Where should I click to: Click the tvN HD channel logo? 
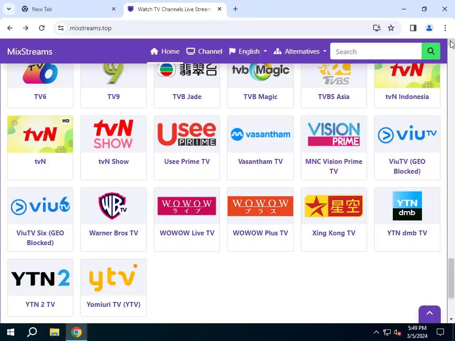click(40, 134)
